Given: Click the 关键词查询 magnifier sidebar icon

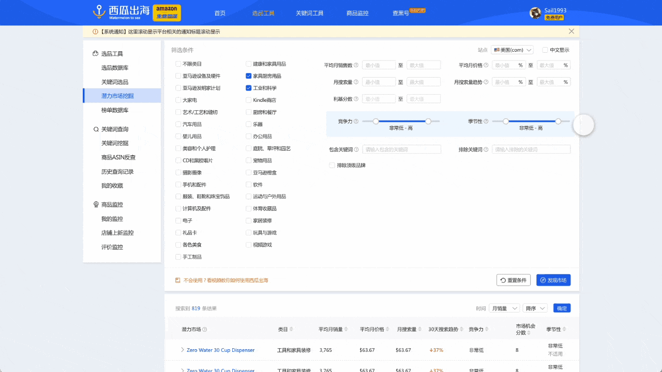Looking at the screenshot, I should coord(96,129).
